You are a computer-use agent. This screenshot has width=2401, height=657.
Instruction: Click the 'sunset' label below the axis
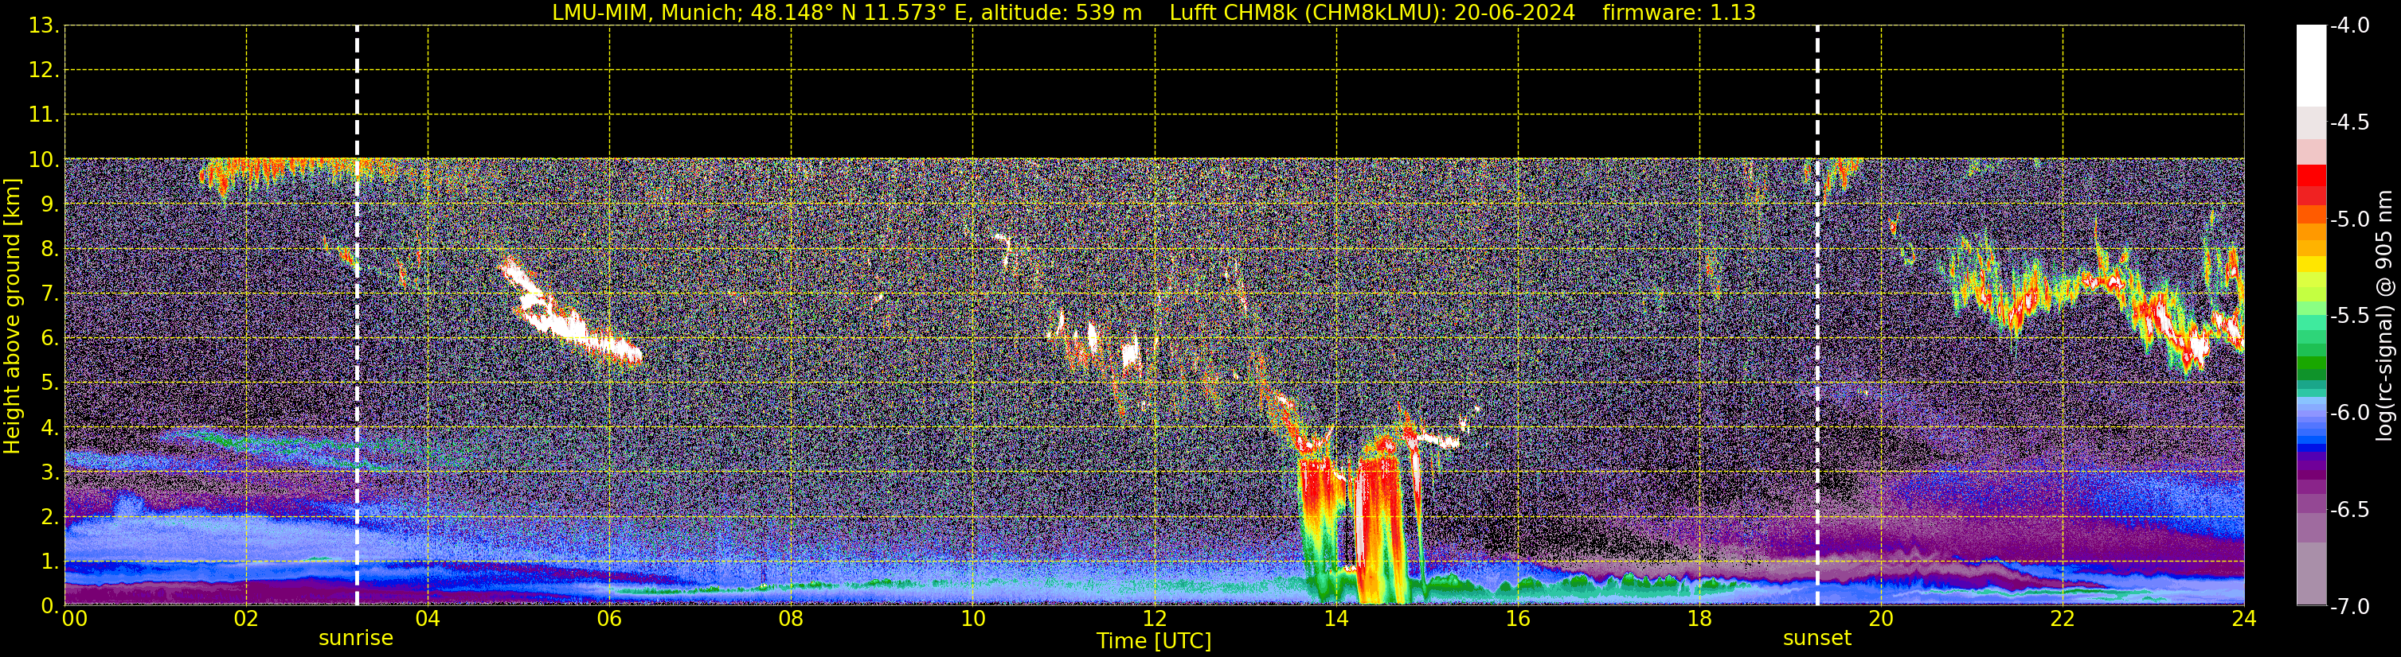[1816, 639]
